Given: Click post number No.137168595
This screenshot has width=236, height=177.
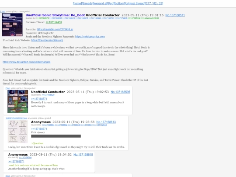Looking at the screenshot, I should tap(121, 92).
